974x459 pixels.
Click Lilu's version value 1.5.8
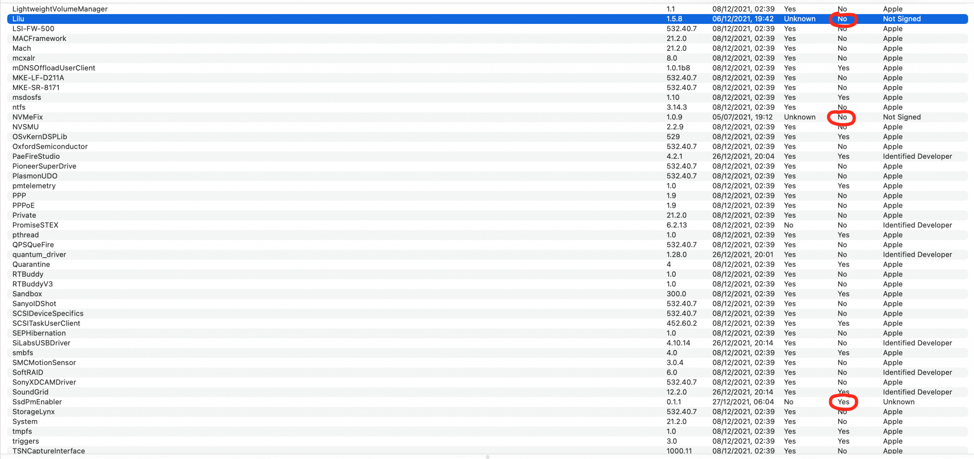(x=674, y=19)
